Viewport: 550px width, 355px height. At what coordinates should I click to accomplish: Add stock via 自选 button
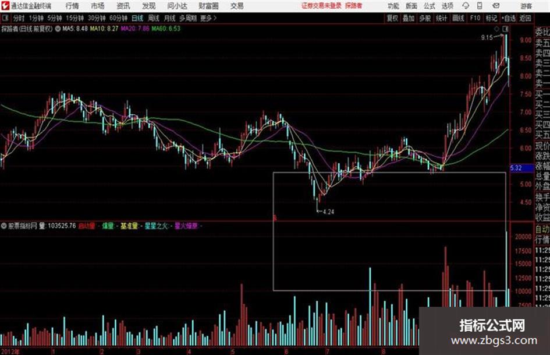(x=509, y=18)
